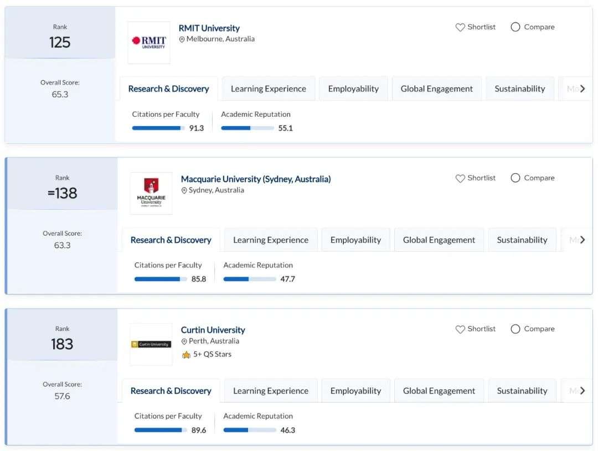Click the location pin beside Perth, Australia
This screenshot has width=598, height=451.
[184, 341]
